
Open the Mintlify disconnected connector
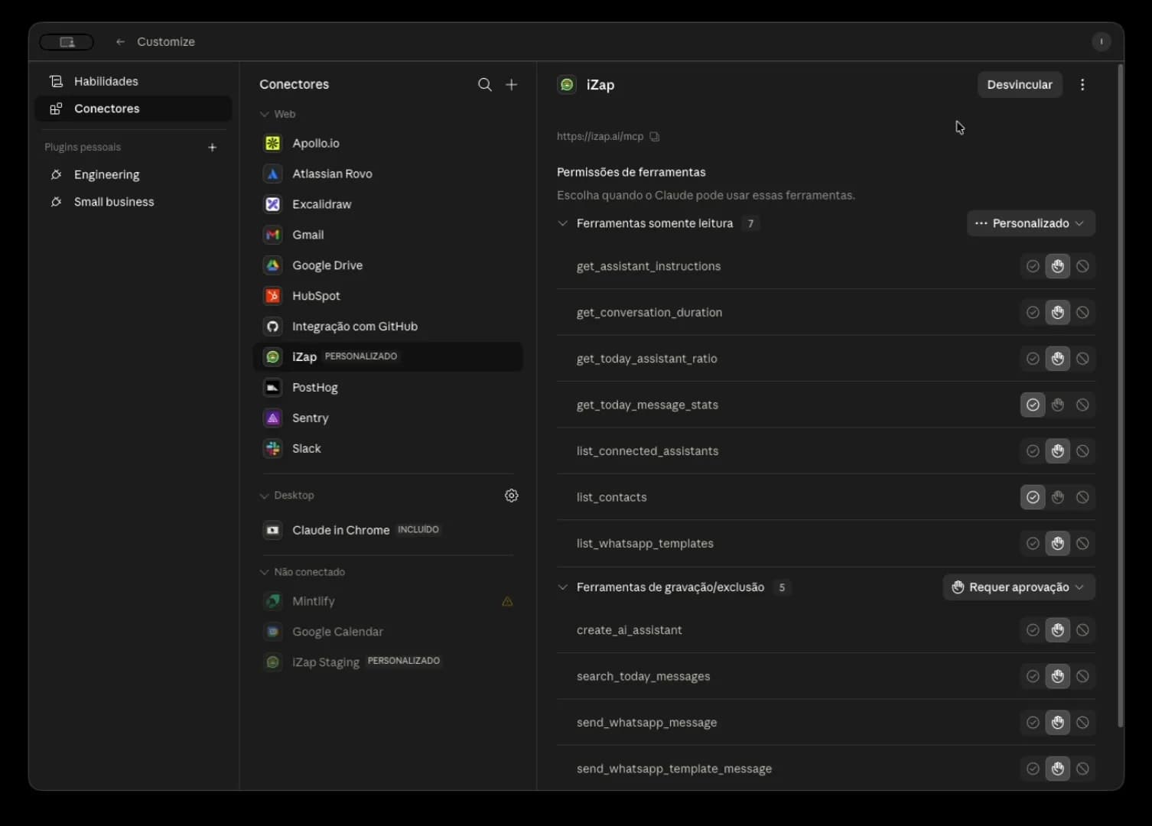coord(388,601)
